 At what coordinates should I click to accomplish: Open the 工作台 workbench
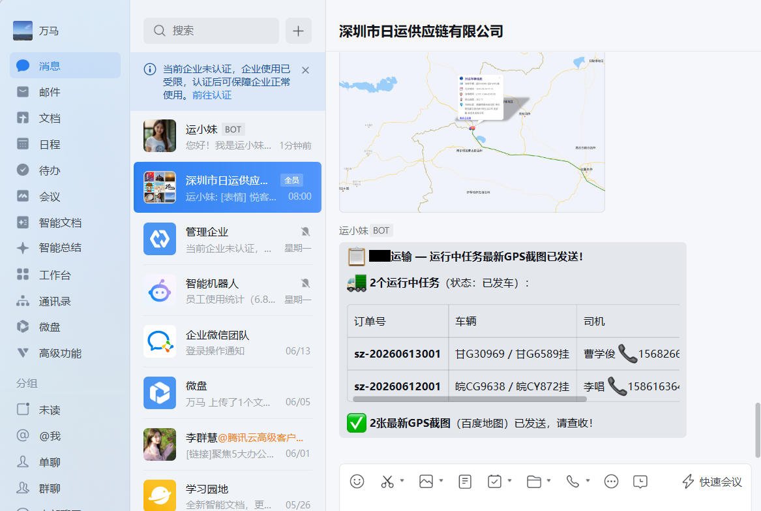click(x=65, y=275)
